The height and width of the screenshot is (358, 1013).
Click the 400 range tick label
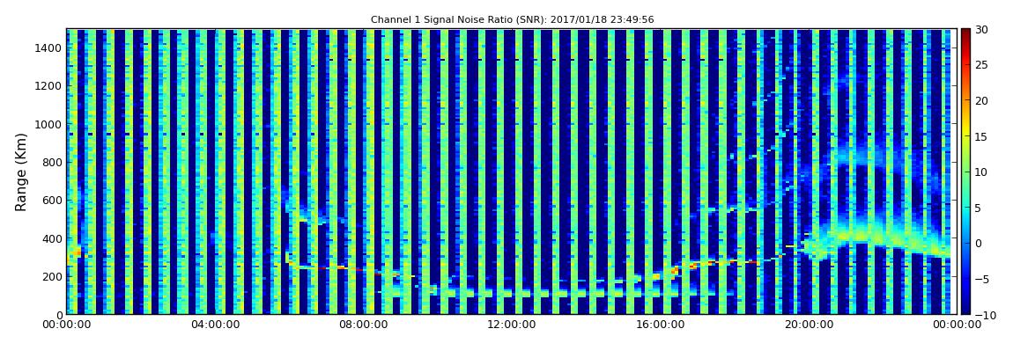[52, 238]
